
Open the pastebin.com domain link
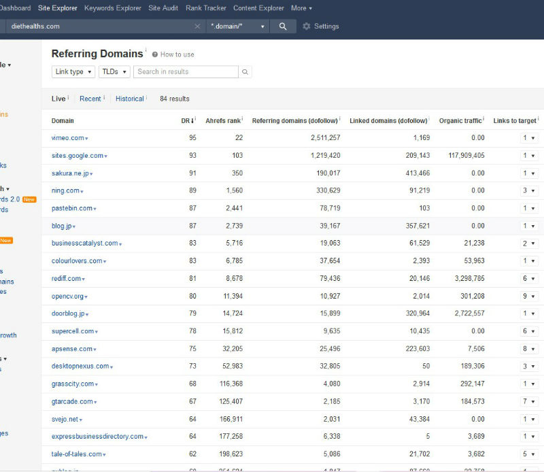pyautogui.click(x=72, y=209)
